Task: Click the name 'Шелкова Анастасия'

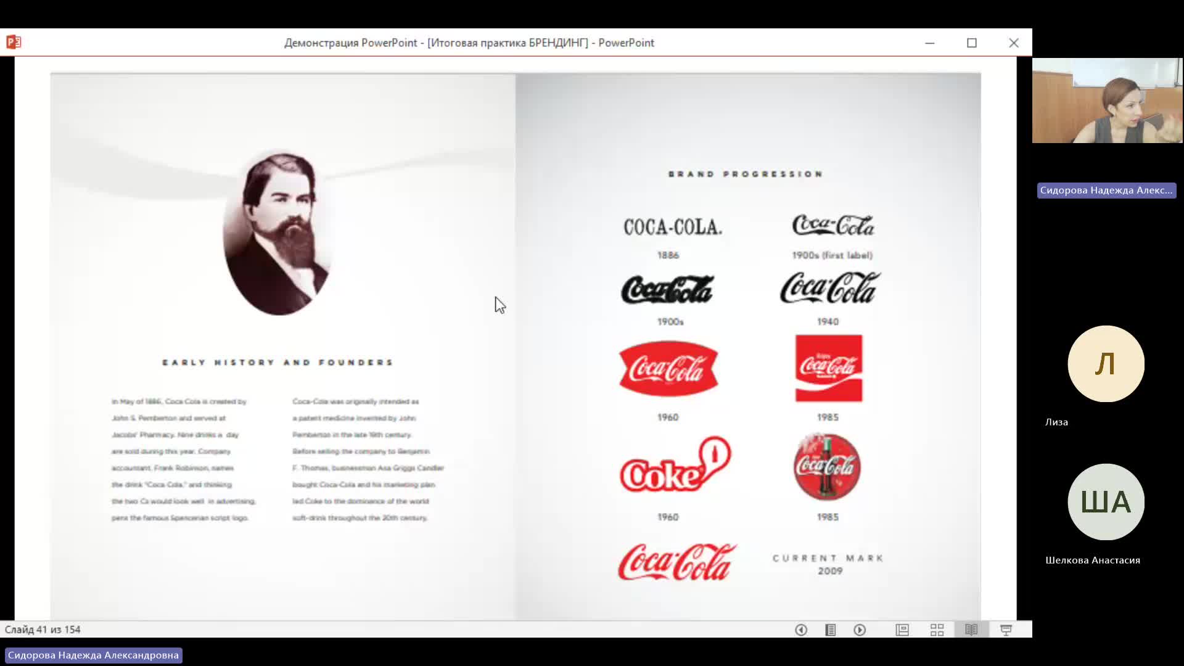Action: click(1092, 560)
